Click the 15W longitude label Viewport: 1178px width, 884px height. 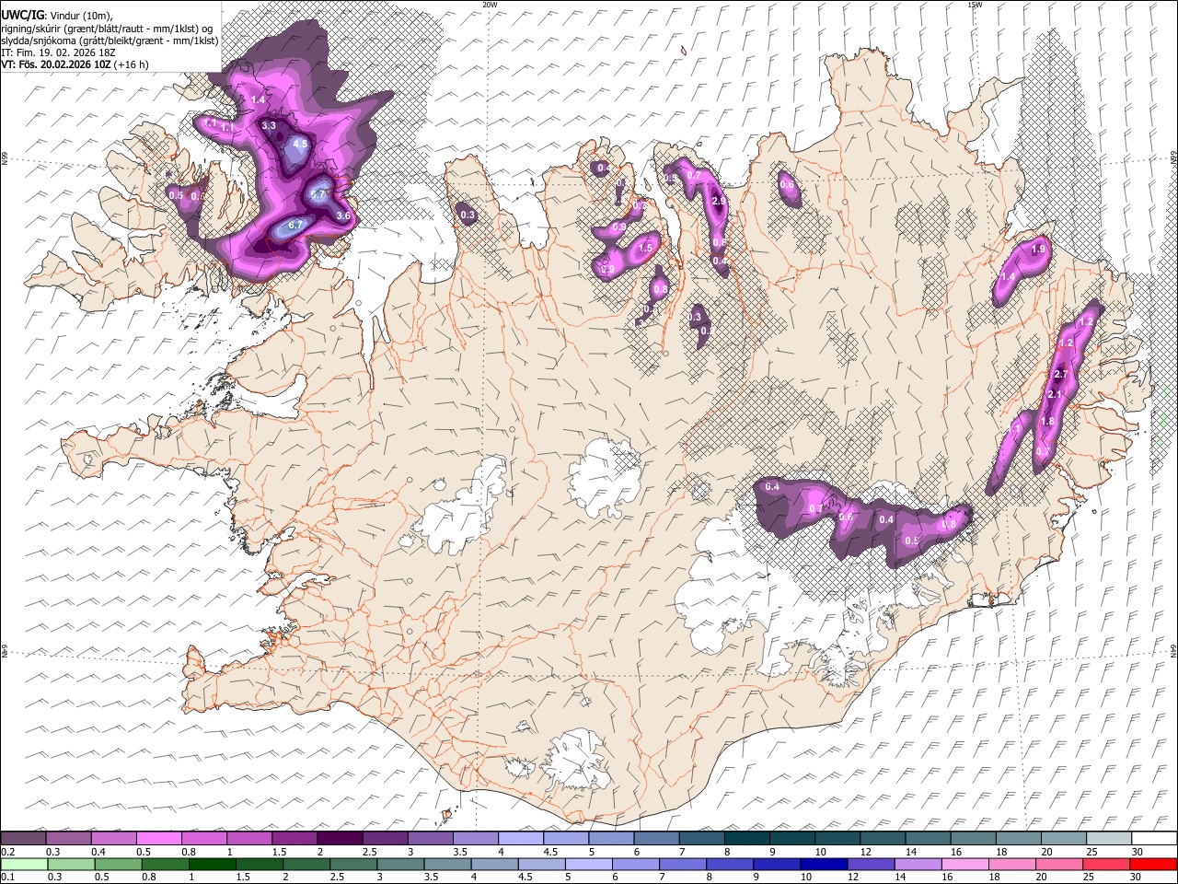(x=974, y=5)
